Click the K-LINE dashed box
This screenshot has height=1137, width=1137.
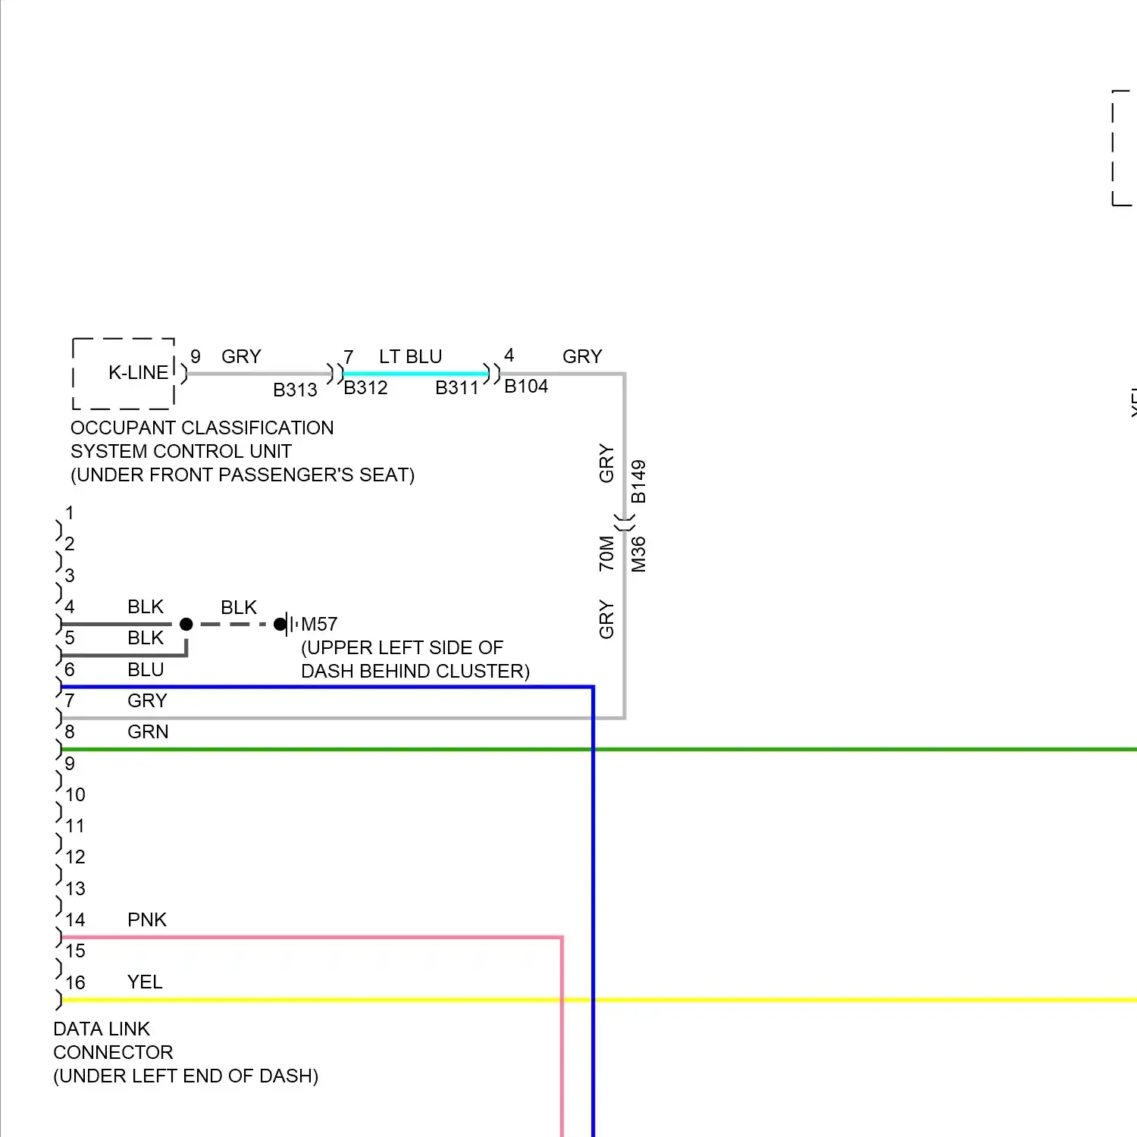pyautogui.click(x=124, y=373)
